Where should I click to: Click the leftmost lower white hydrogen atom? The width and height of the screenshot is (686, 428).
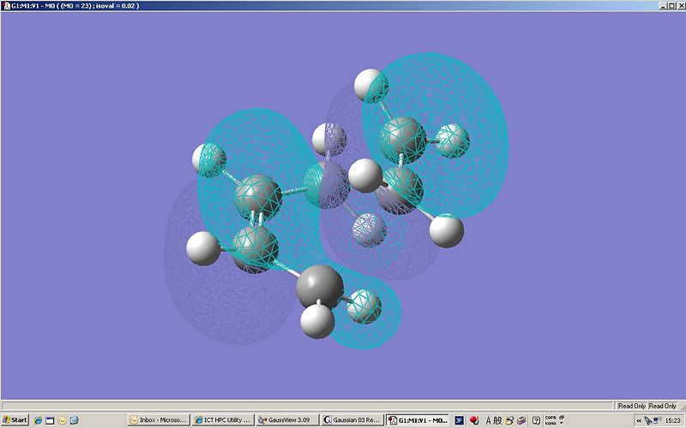[203, 248]
